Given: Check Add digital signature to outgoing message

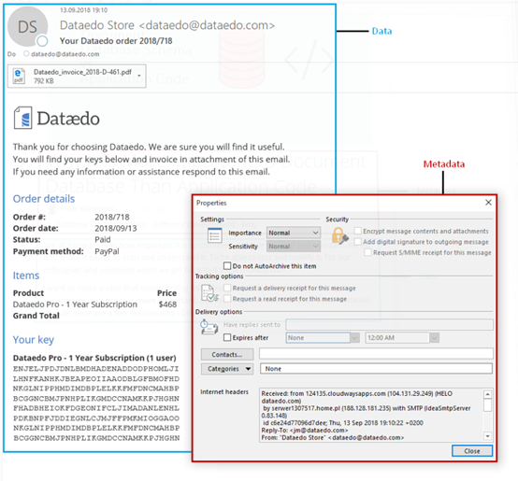Looking at the screenshot, I should click(x=357, y=242).
